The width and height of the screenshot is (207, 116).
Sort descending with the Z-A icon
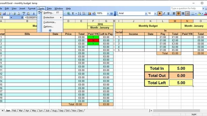tap(84, 14)
